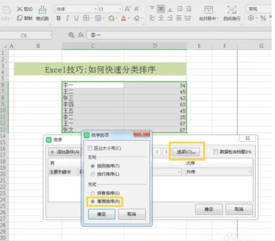Open the 次序 dropdown showing 升序

(219, 172)
